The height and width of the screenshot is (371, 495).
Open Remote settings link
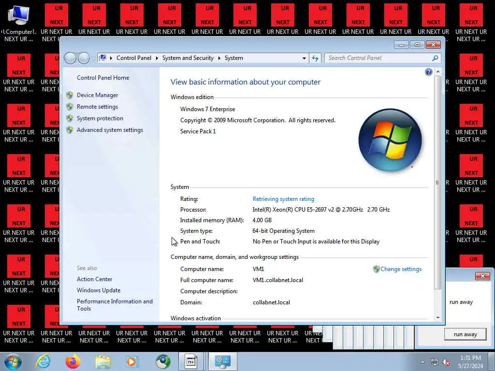coord(97,107)
